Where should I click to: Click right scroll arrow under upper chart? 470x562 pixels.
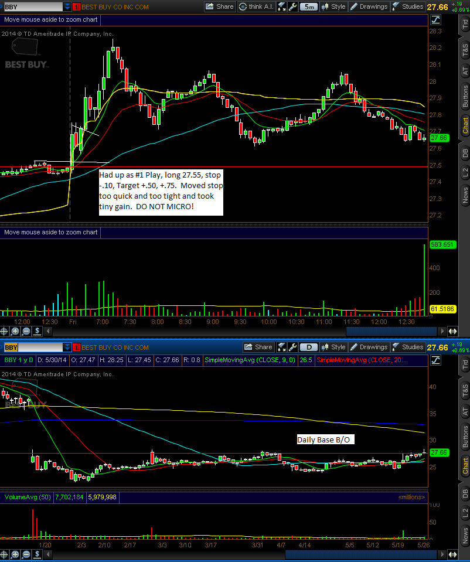(x=442, y=331)
